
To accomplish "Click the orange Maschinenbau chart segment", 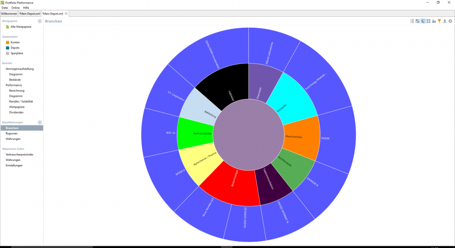I will pyautogui.click(x=302, y=137).
